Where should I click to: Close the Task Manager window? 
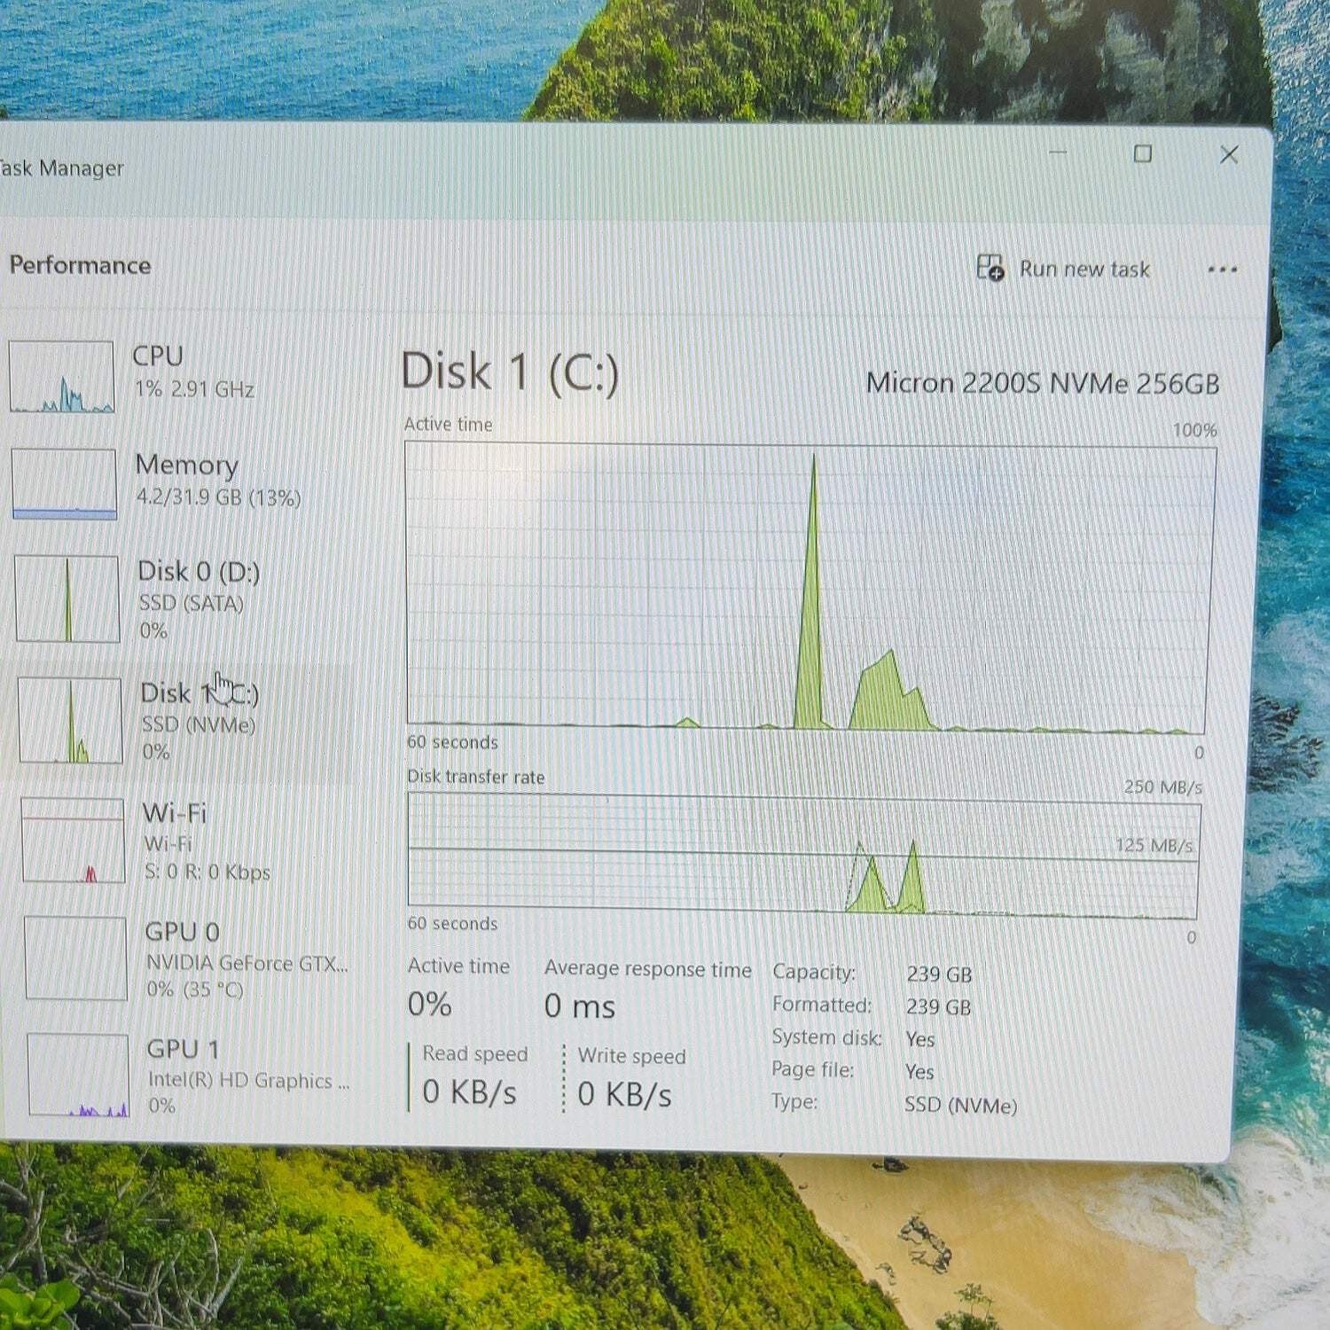(x=1229, y=155)
